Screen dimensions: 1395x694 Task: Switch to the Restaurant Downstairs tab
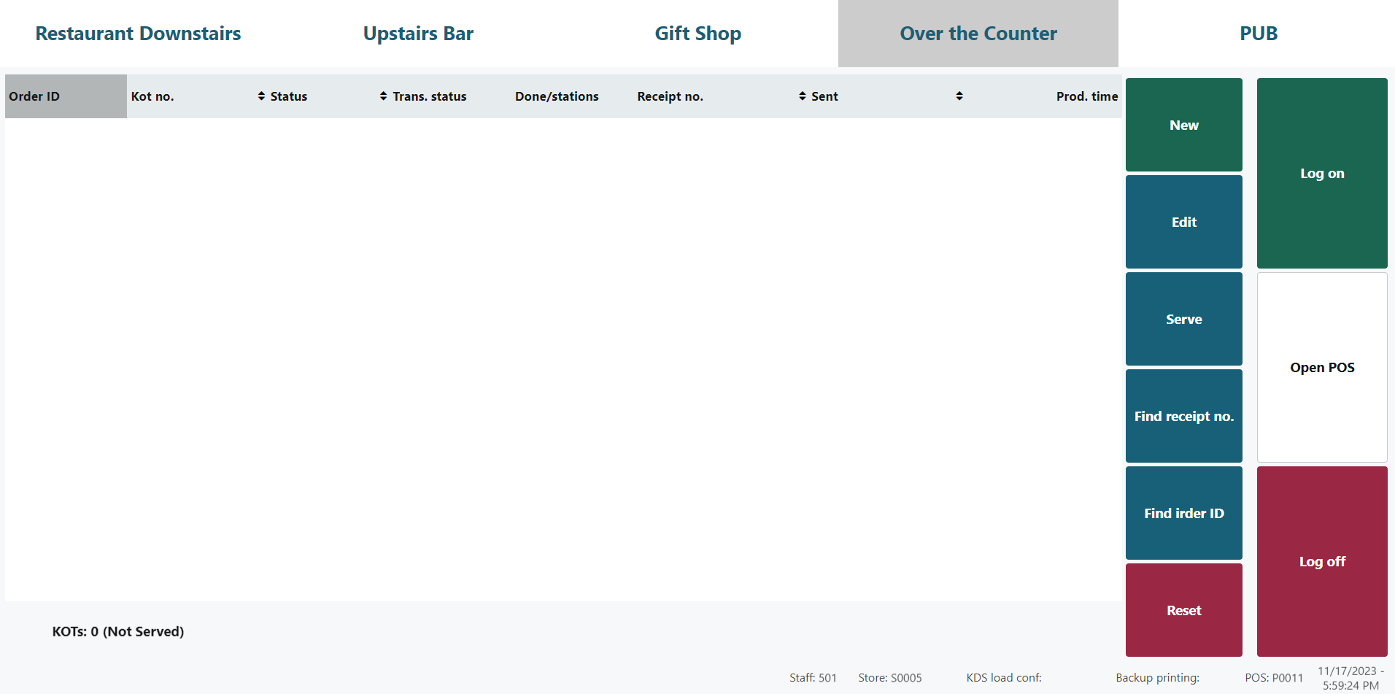(x=139, y=34)
